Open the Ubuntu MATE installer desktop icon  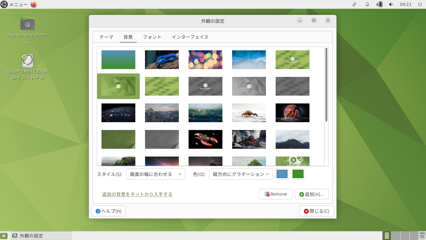tap(28, 61)
